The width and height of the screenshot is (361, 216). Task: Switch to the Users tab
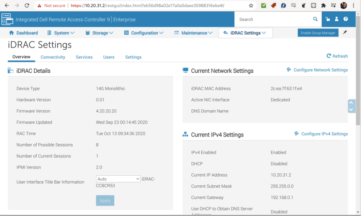[x=109, y=57]
